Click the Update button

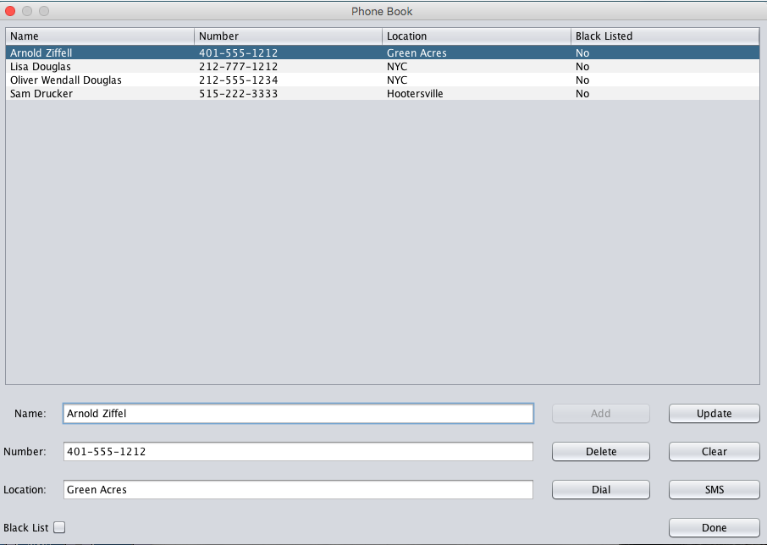[x=714, y=414]
